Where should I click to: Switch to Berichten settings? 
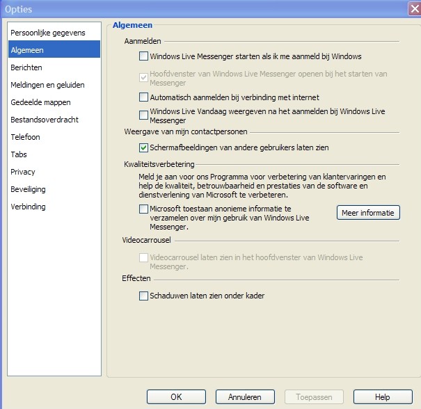54,67
